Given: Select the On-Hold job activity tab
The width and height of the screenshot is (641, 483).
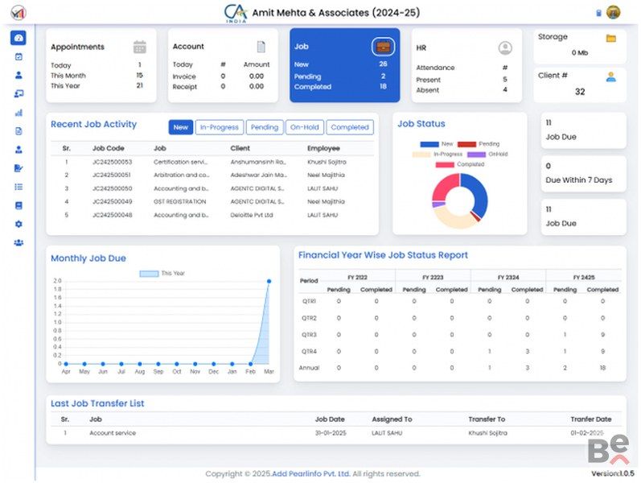Looking at the screenshot, I should [305, 127].
